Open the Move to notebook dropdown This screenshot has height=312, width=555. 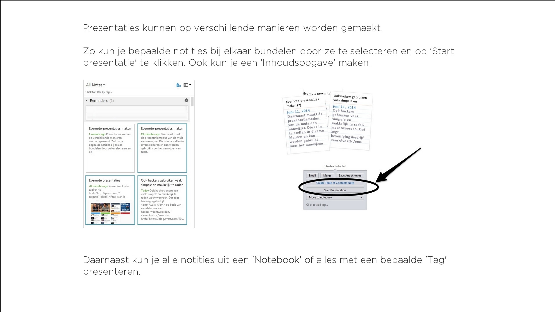pos(335,197)
